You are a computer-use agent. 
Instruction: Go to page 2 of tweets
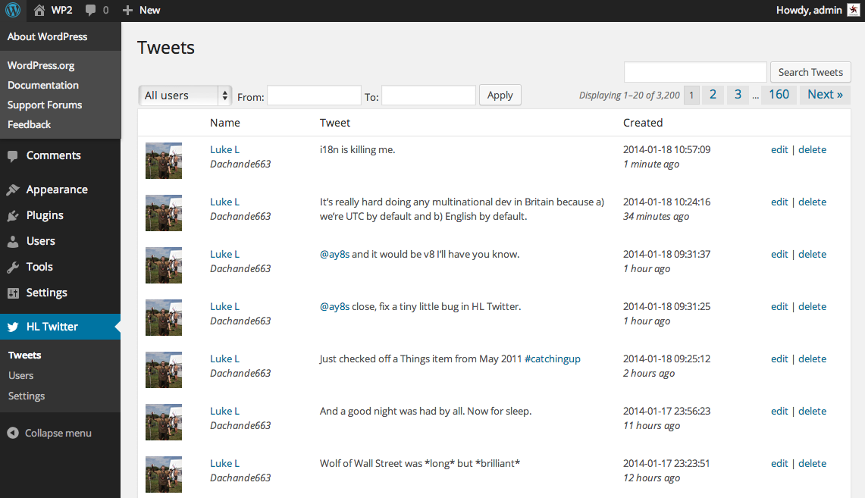pos(713,94)
